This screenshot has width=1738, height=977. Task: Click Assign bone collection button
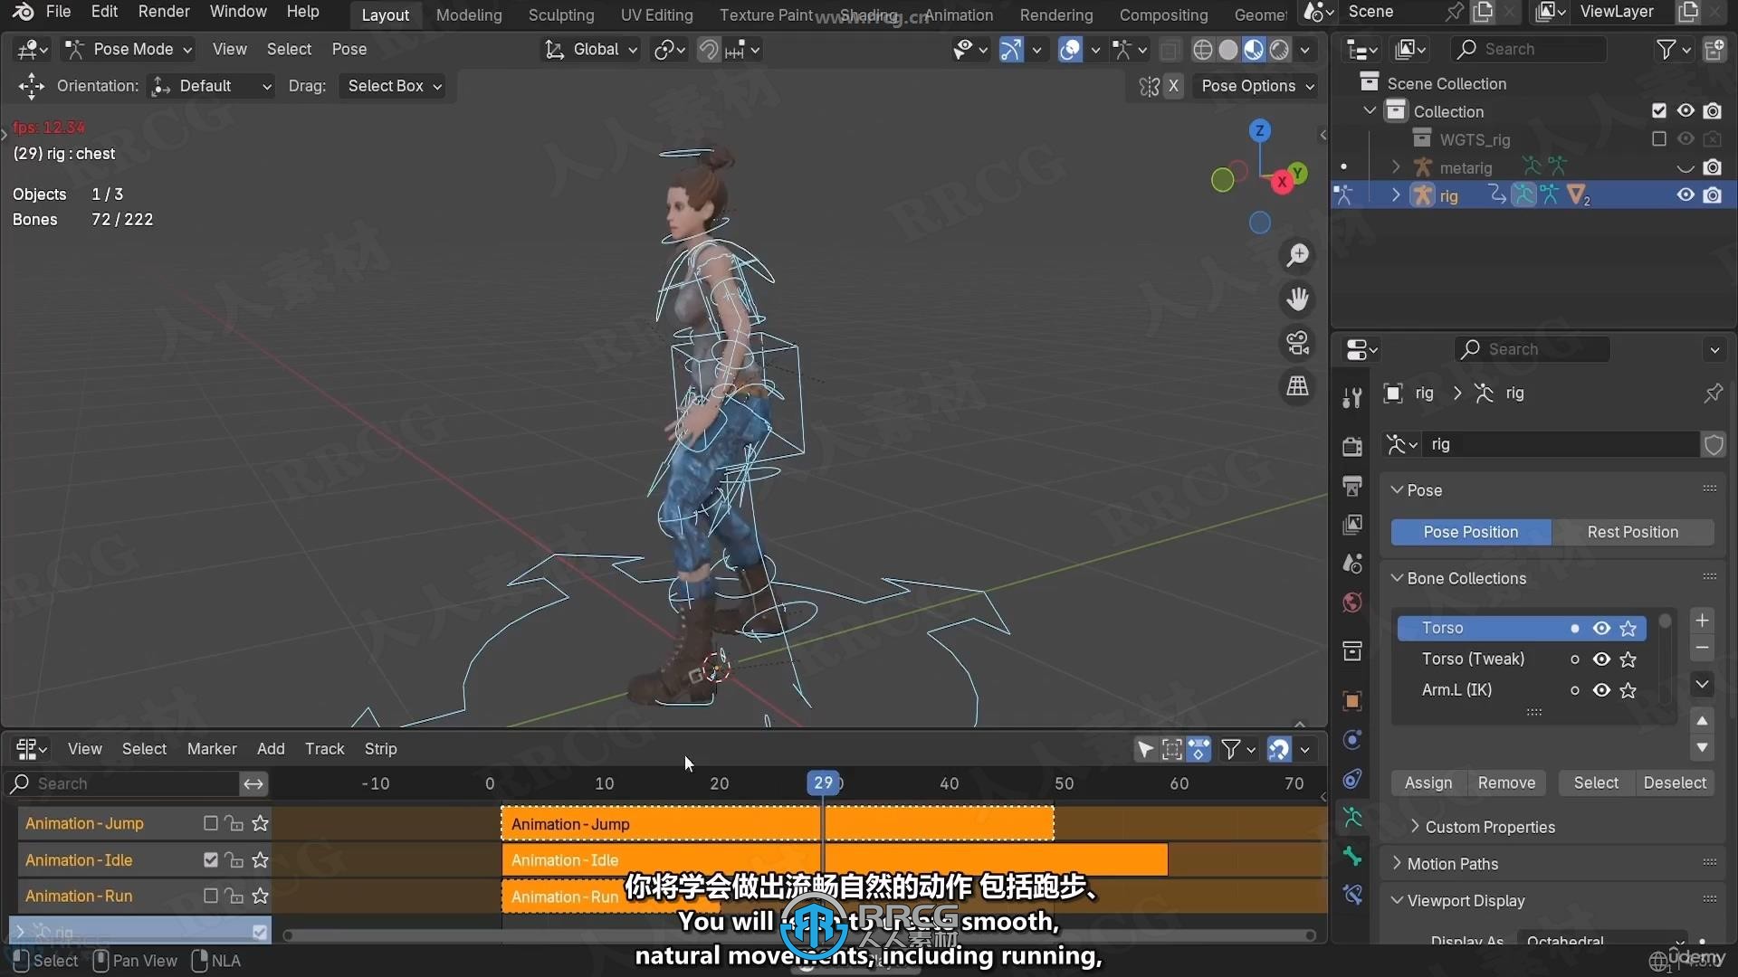click(1428, 783)
